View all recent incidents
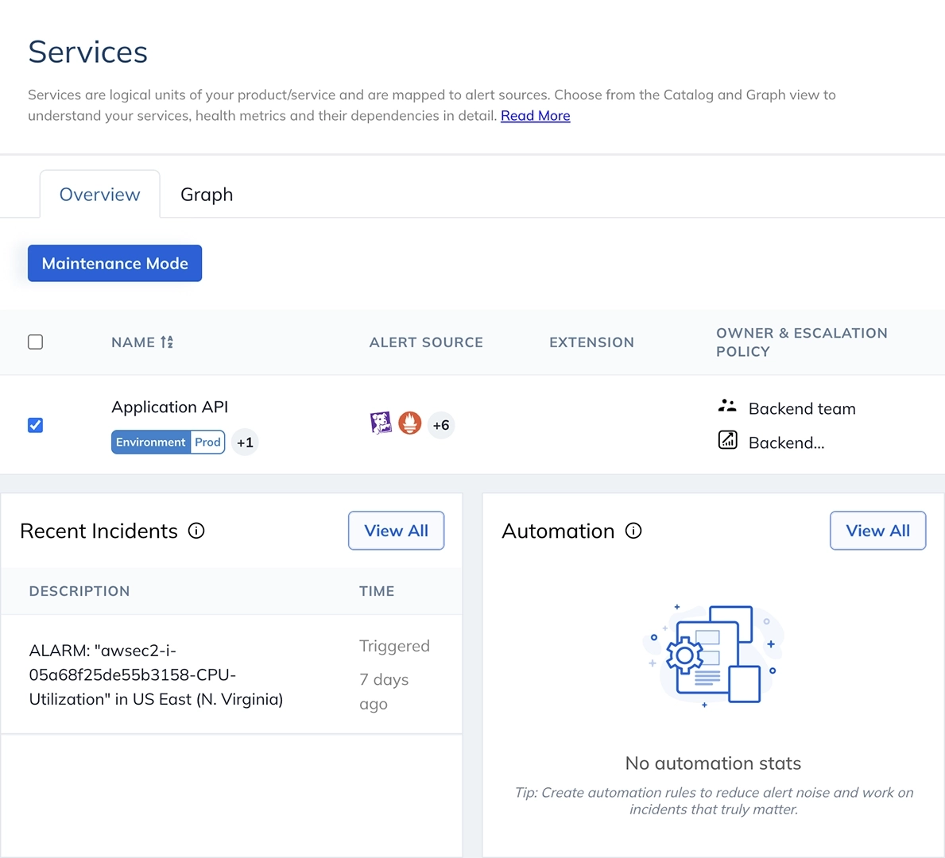945x858 pixels. (396, 531)
